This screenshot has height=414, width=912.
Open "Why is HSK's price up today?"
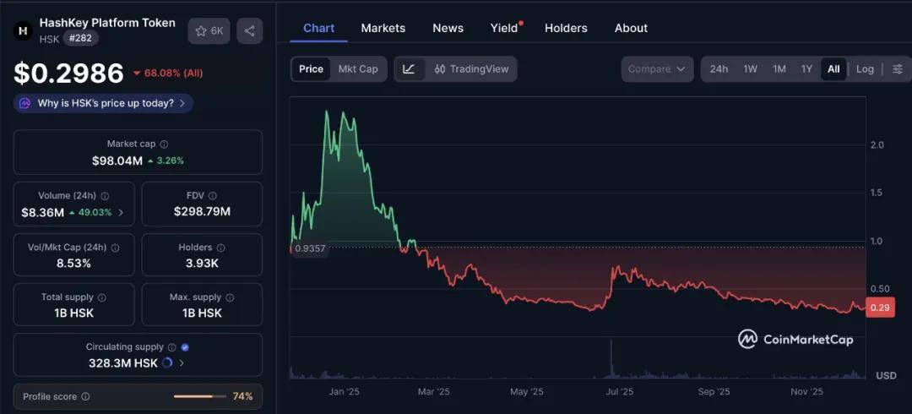[104, 103]
